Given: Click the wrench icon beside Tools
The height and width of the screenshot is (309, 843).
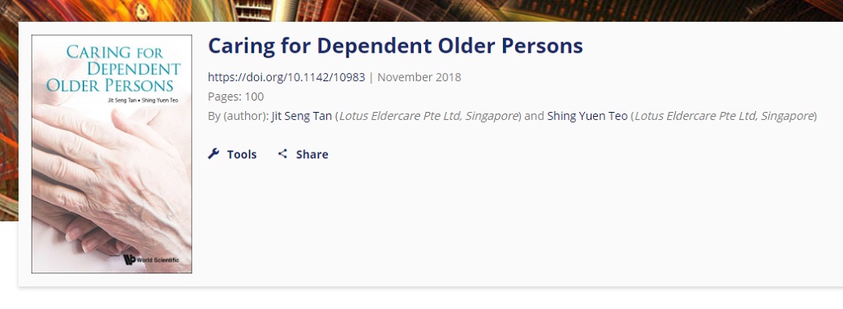Looking at the screenshot, I should [x=213, y=154].
